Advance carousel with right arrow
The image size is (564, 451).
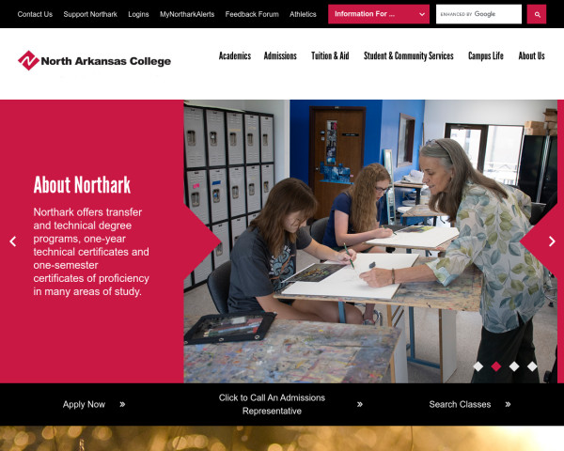552,241
